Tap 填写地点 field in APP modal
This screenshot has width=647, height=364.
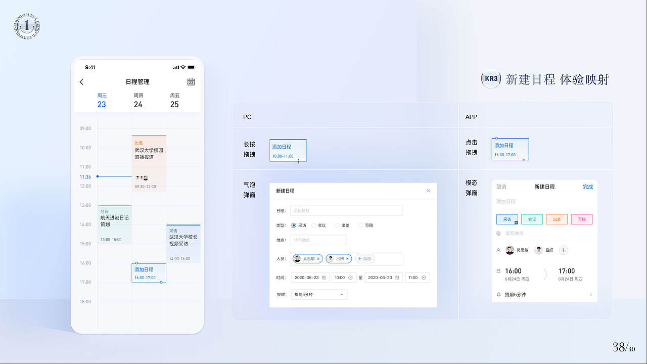click(x=514, y=234)
